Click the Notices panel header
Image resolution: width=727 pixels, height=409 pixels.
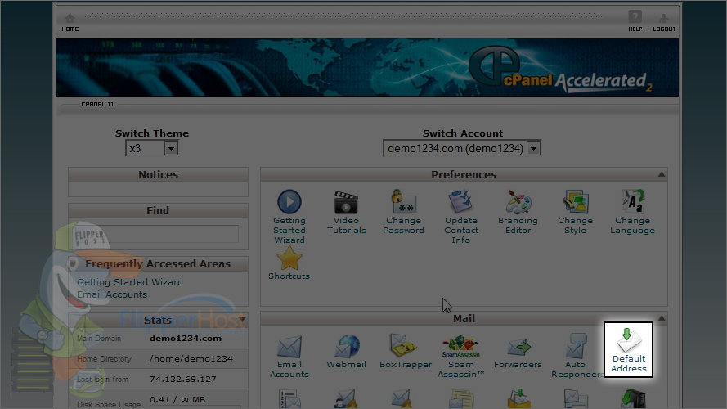pyautogui.click(x=158, y=175)
